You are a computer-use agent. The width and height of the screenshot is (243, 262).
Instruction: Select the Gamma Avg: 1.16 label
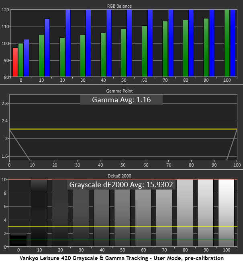point(121,100)
